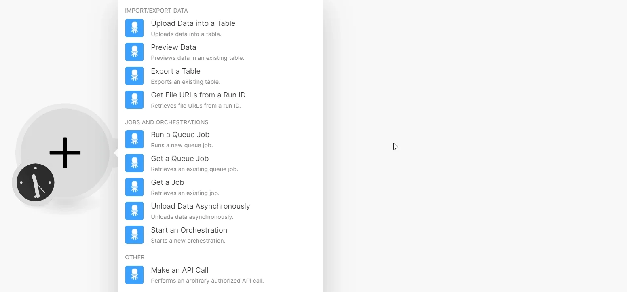Viewport: 627px width, 292px height.
Task: Click the Get a Job icon
Action: (x=134, y=187)
